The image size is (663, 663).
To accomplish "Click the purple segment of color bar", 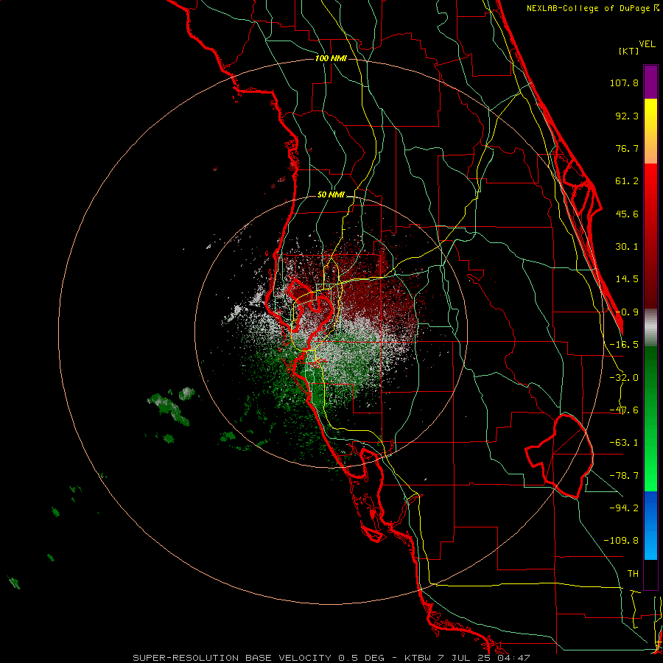I will click(x=650, y=82).
